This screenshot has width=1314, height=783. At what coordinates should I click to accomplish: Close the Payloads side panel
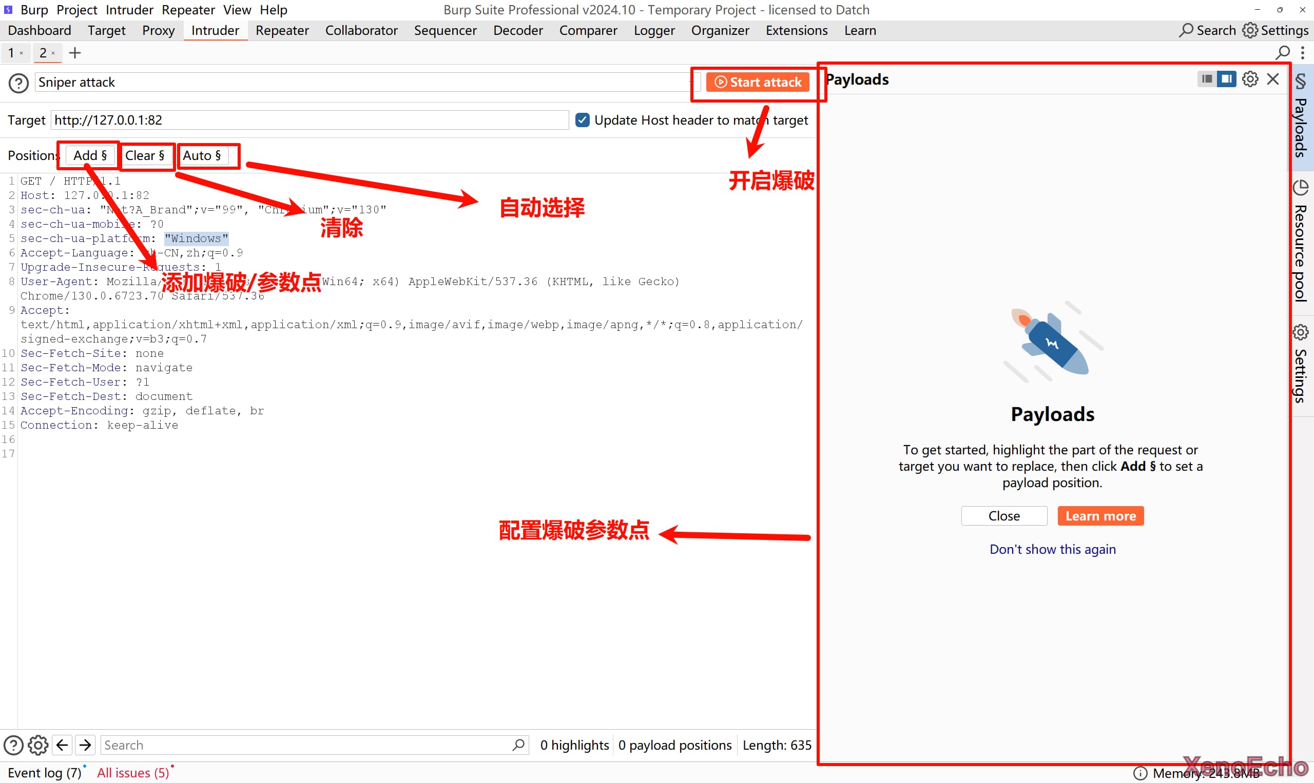pyautogui.click(x=1273, y=79)
